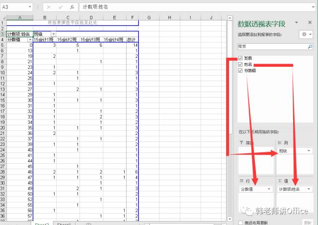Viewport: 318px width, 225px height.
Task: Toggle the 分数值 field checkbox
Action: click(x=240, y=71)
